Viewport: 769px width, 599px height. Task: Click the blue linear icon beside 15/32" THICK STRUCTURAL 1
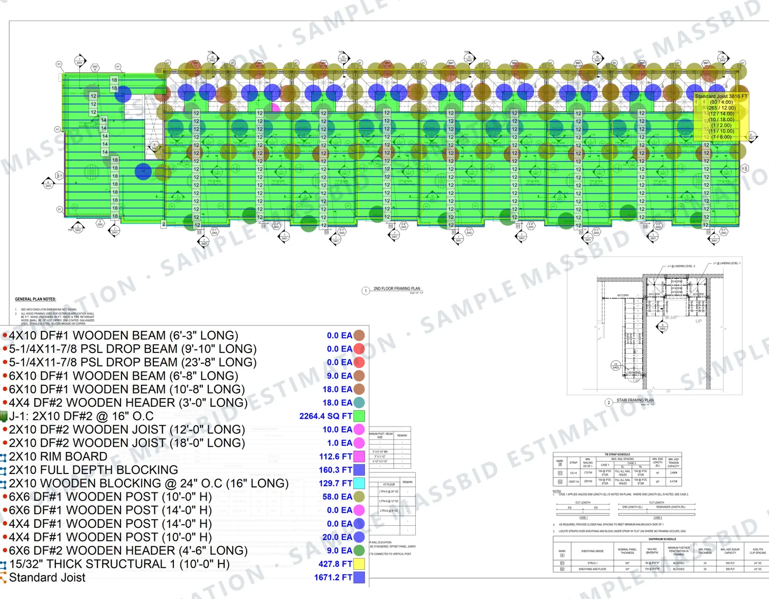3,565
